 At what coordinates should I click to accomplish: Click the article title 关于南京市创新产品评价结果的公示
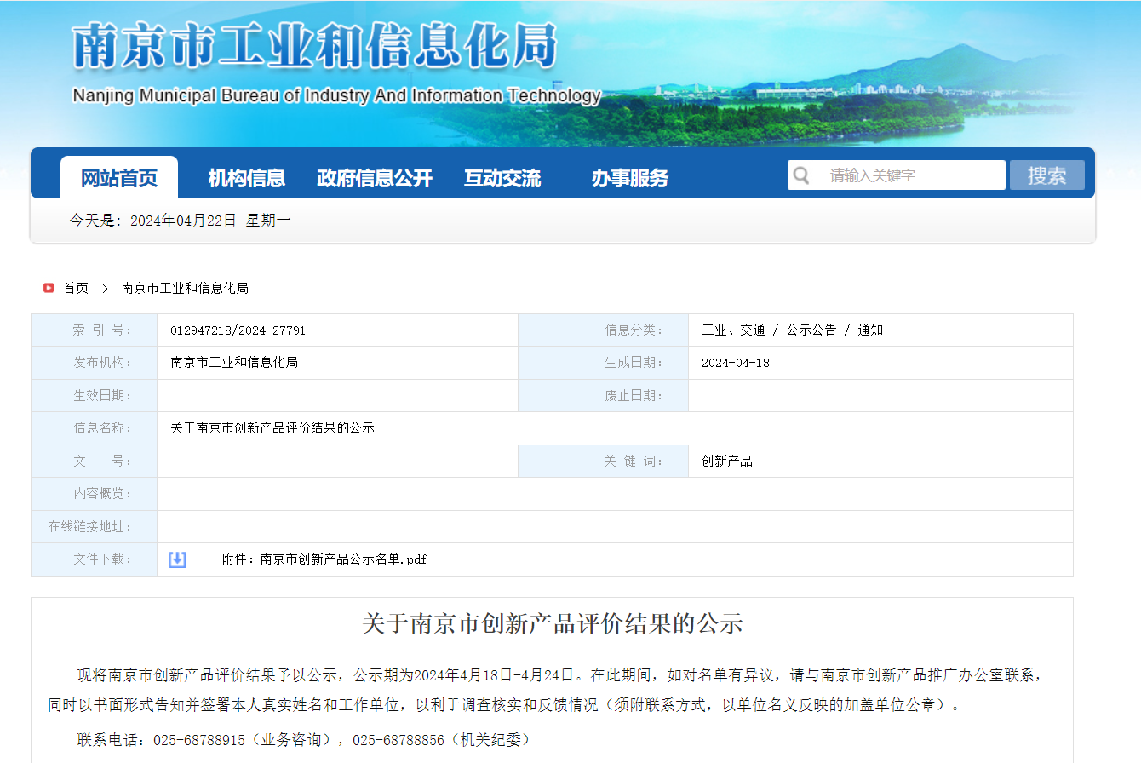[552, 623]
